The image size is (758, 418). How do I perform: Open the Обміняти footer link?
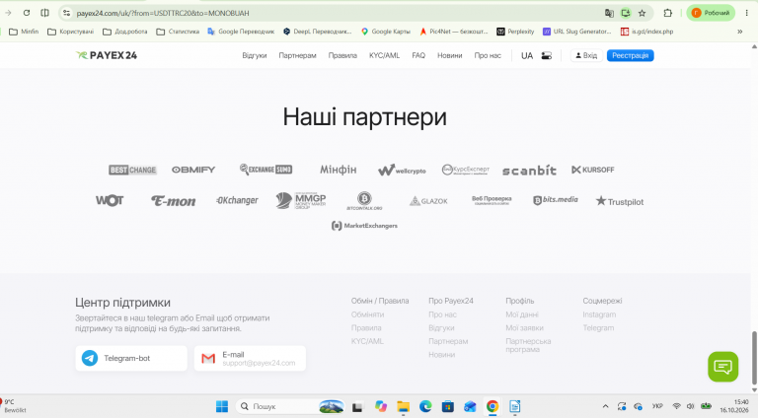pos(367,314)
